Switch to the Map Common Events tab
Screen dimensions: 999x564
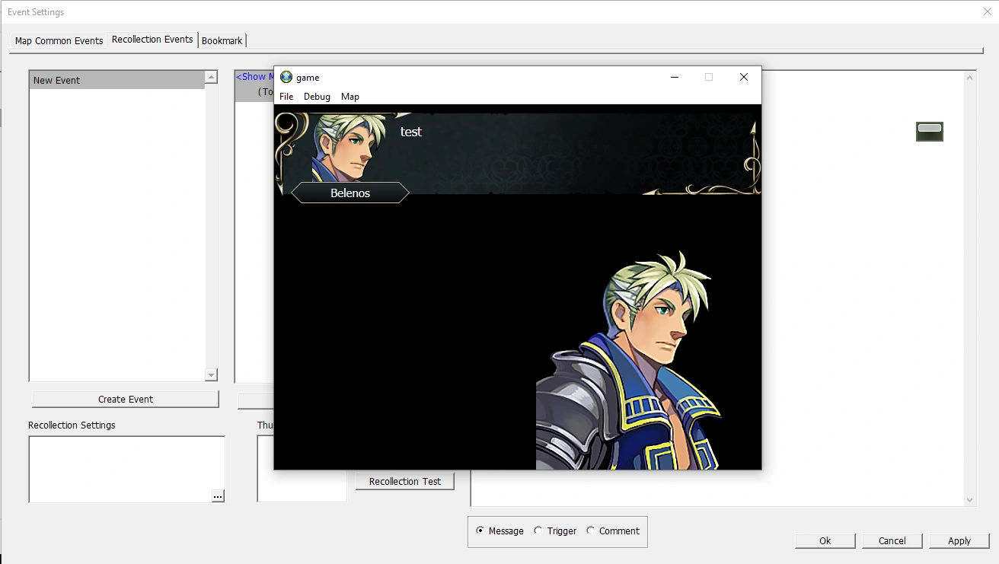[59, 41]
